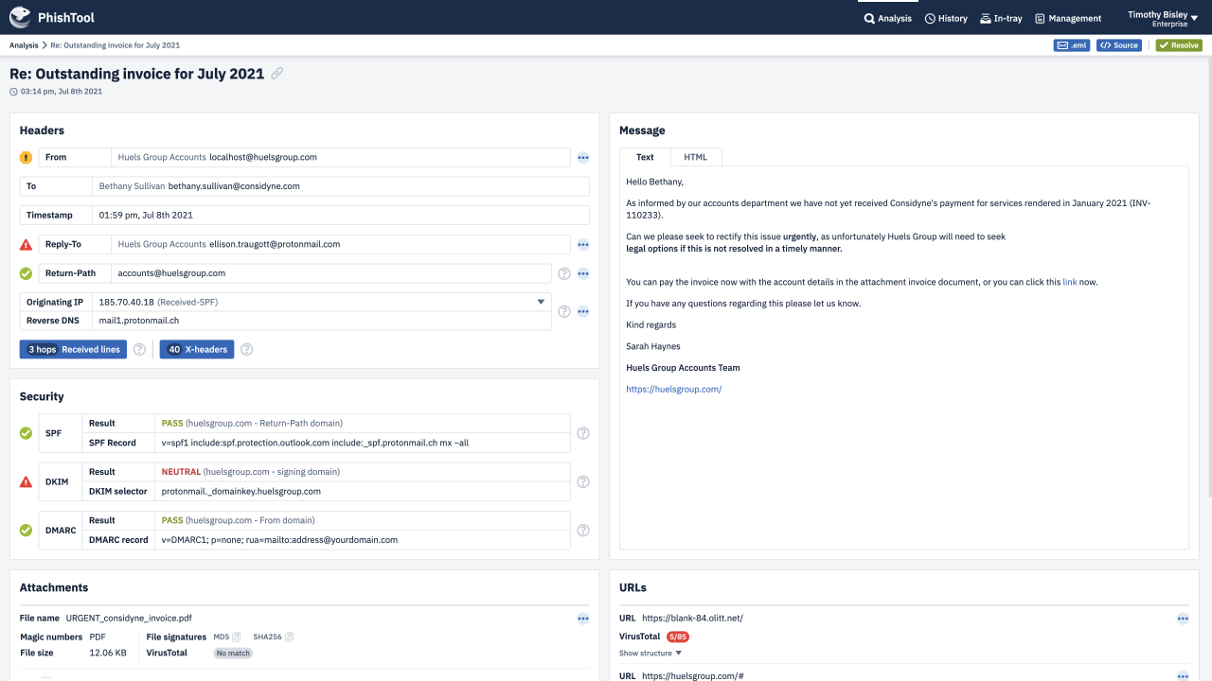The width and height of the screenshot is (1212, 681).
Task: Click the DKIM selector protonmail._domainkey.huelsgroup.com
Action: click(x=241, y=492)
